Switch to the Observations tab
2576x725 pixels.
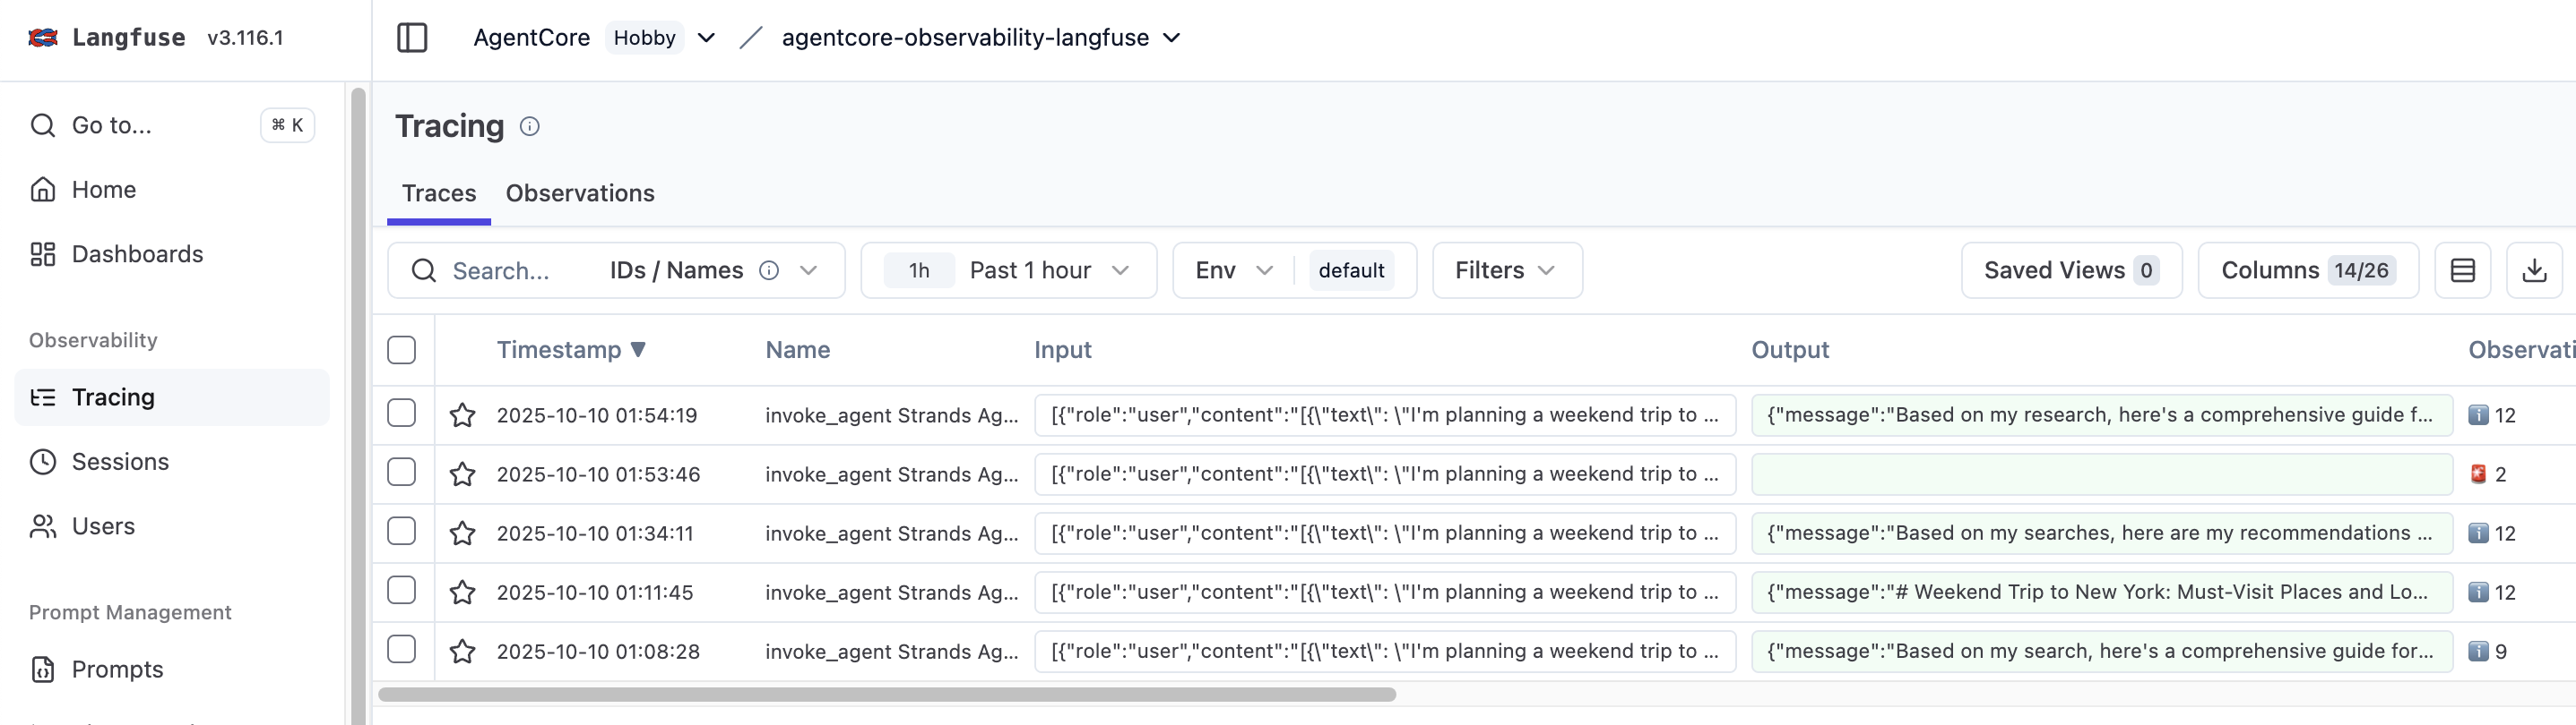580,193
